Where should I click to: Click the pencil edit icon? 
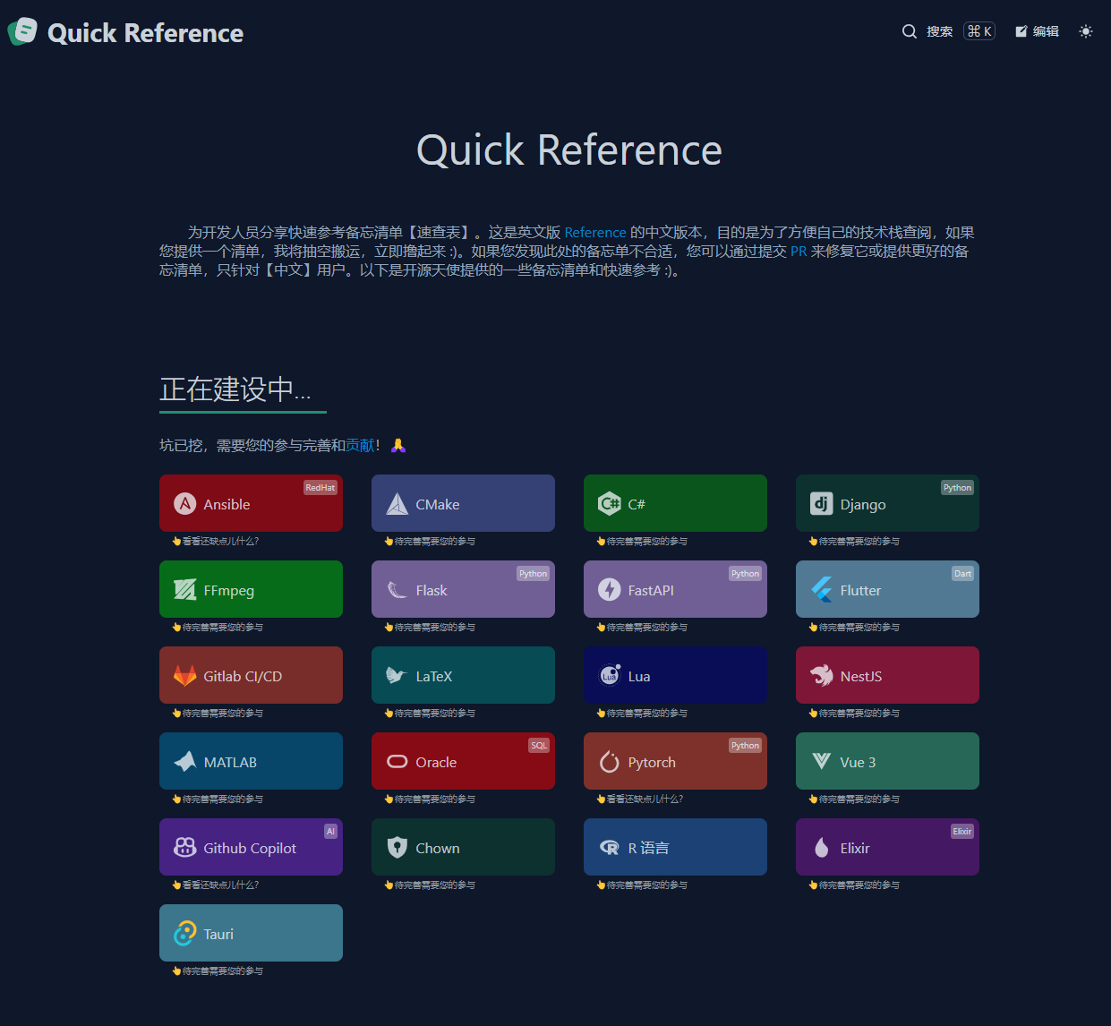(x=1021, y=31)
